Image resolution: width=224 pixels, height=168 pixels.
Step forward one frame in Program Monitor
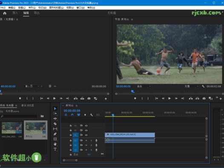tap(176, 98)
